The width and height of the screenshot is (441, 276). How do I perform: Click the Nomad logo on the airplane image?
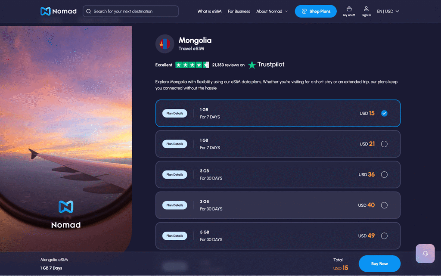click(x=66, y=214)
